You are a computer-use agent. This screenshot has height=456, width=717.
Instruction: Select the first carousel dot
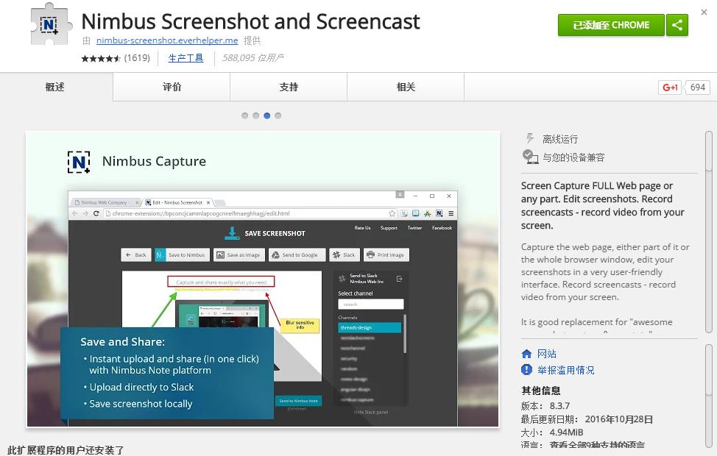coord(244,115)
